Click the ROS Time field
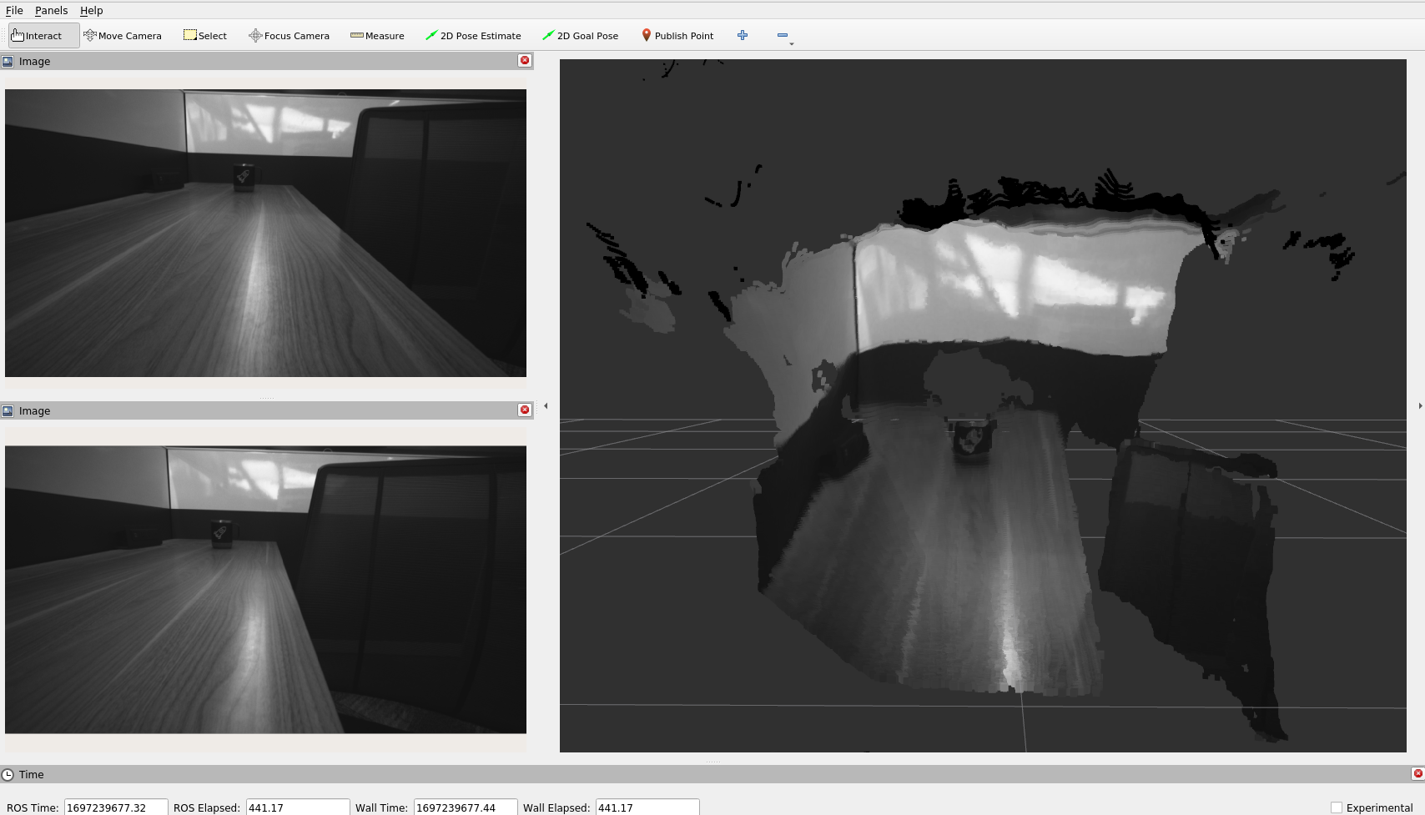1425x815 pixels. [x=115, y=807]
